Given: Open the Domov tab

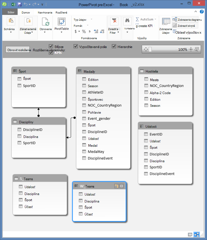Looking at the screenshot, I should [x=26, y=12].
